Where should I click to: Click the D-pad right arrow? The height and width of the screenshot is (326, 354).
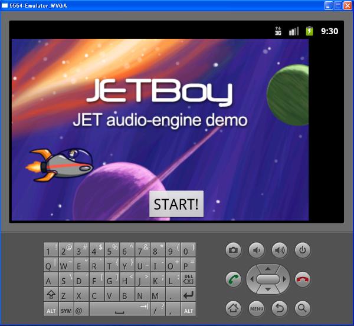click(284, 279)
